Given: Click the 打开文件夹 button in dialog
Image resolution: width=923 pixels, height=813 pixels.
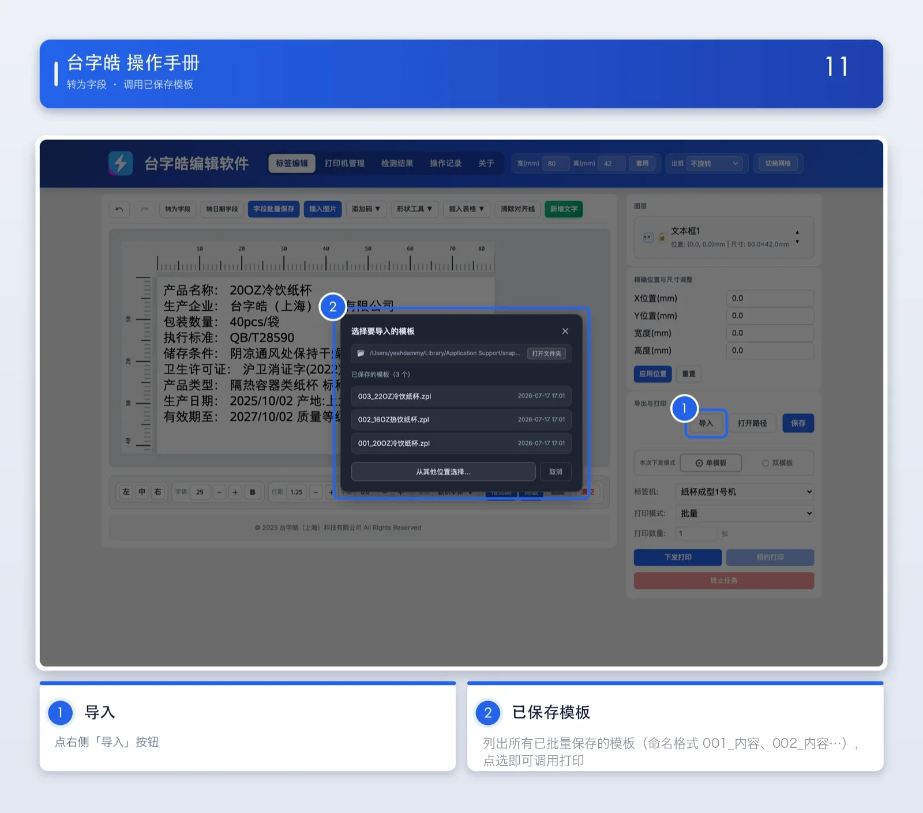Looking at the screenshot, I should tap(546, 353).
